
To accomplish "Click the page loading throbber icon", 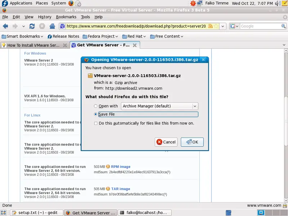I will [285, 17].
